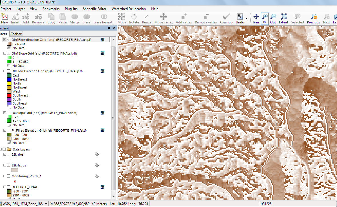The height and width of the screenshot is (207, 337).
Task: Go to Previous map extent
Action: pos(313,19)
